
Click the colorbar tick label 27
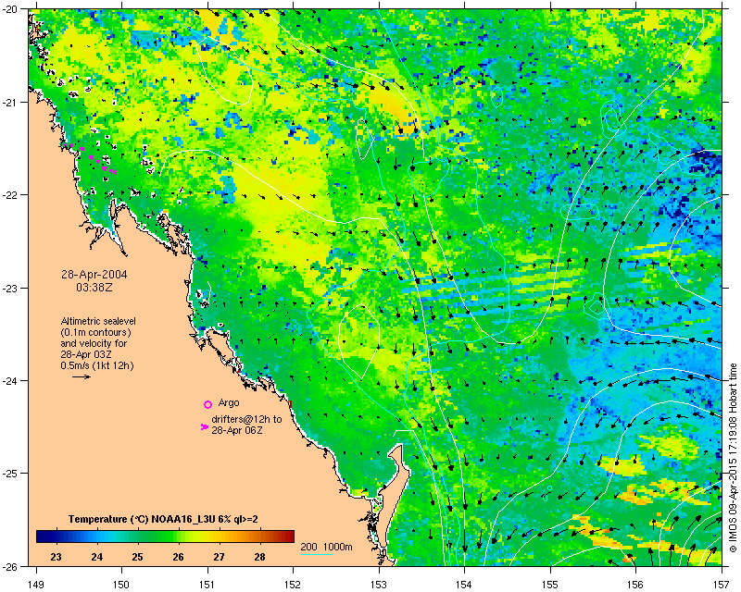pyautogui.click(x=219, y=557)
